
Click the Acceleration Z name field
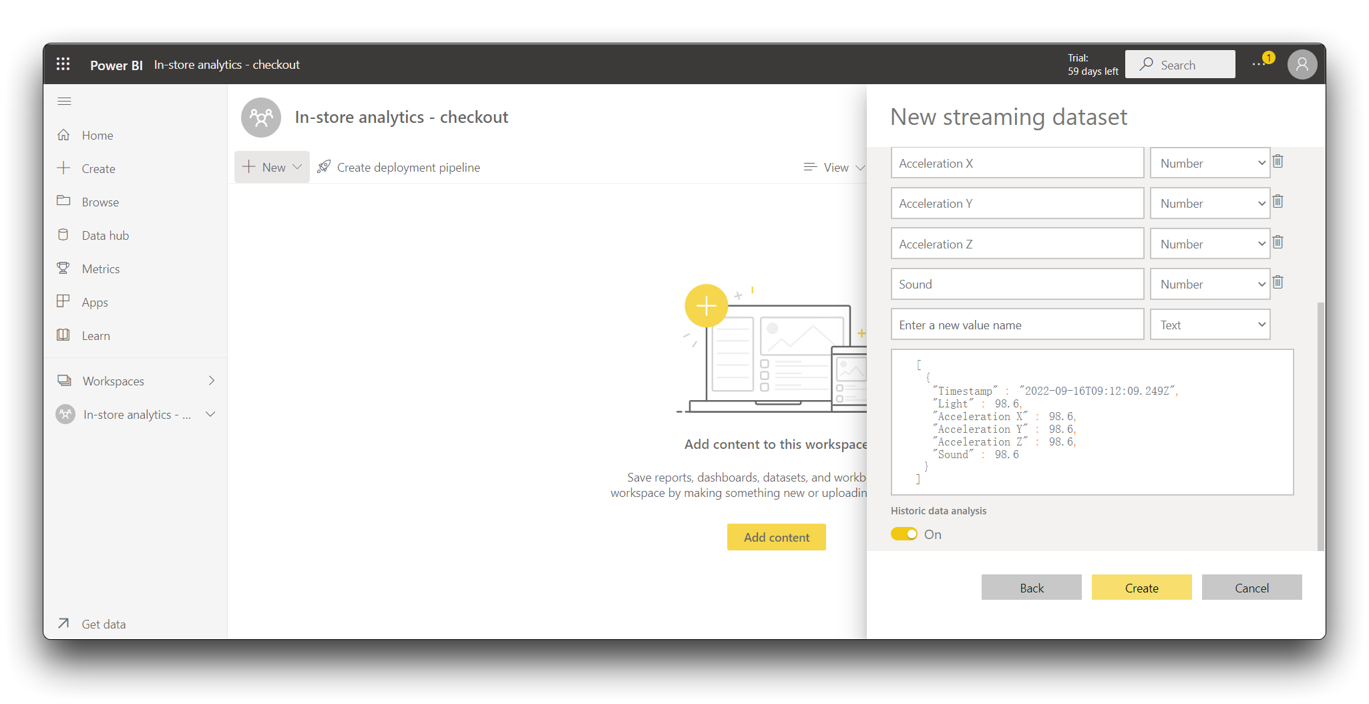click(1017, 244)
